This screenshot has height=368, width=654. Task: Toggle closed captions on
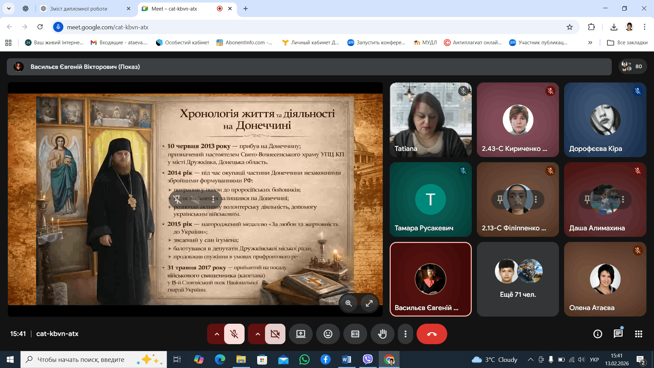[x=355, y=334]
